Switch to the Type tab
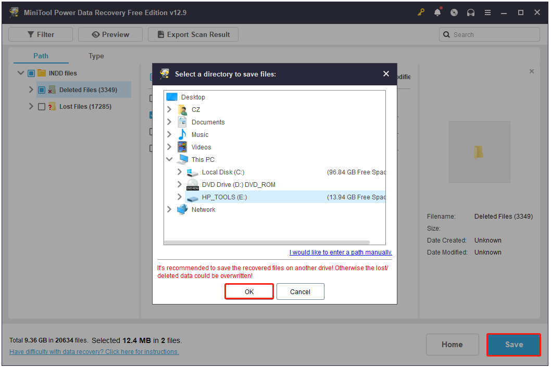Image resolution: width=551 pixels, height=368 pixels. (96, 56)
